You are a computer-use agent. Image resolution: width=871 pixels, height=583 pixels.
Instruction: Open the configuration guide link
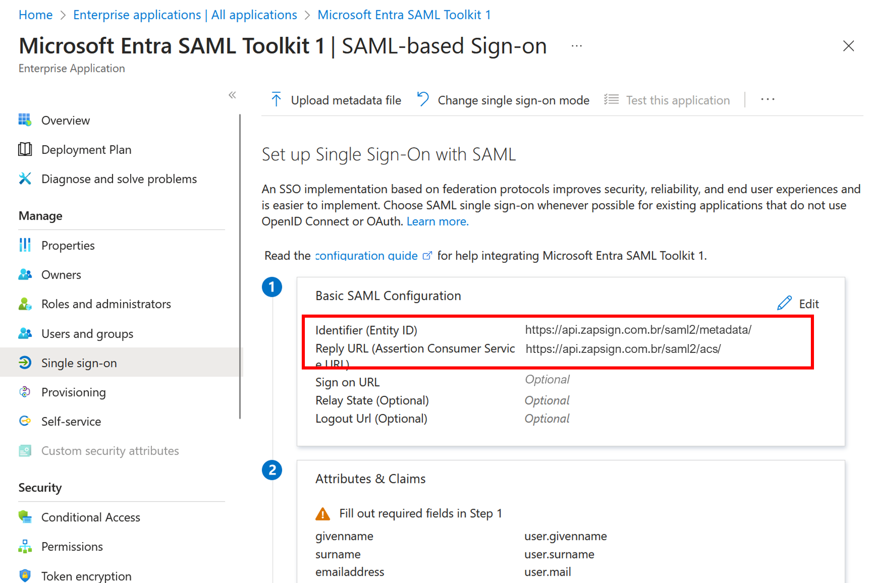pyautogui.click(x=366, y=255)
